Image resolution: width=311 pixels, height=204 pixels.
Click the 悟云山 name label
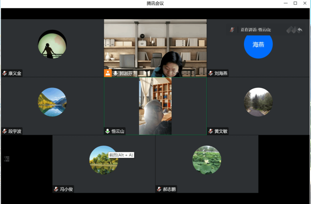pyautogui.click(x=118, y=132)
